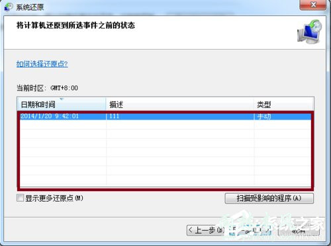Screen dimensions: 331x246
Task: Enable the 显示更多还原点 checkbox
Action: [20, 198]
